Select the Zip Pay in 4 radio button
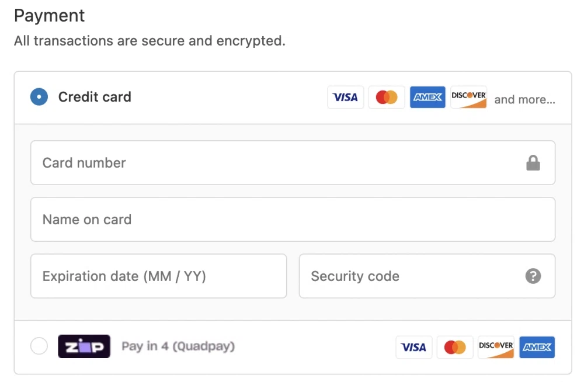This screenshot has height=382, width=584. (x=39, y=346)
